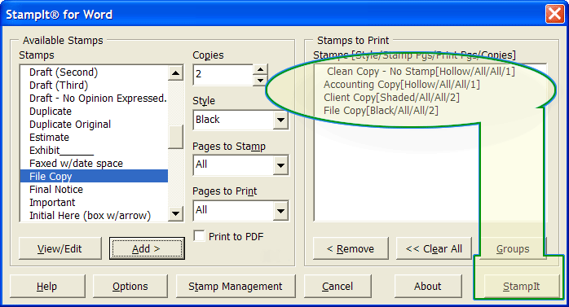Open the Groups button

tap(513, 248)
